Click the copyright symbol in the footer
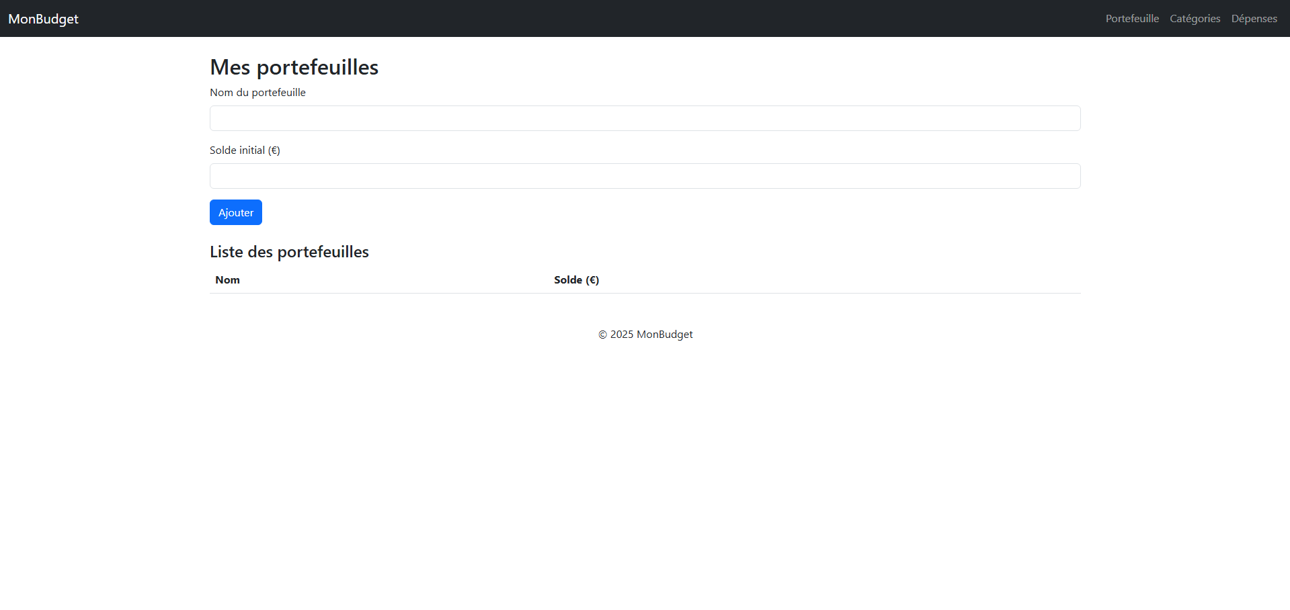This screenshot has width=1290, height=610. click(x=602, y=335)
